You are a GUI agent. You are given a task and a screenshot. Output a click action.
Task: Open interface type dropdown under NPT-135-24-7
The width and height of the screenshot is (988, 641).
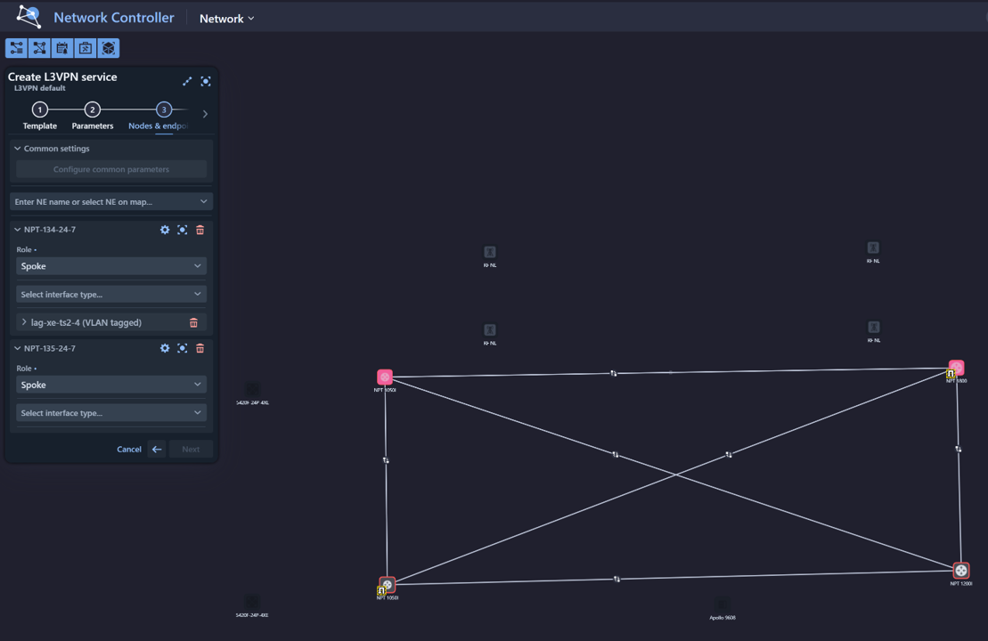[111, 413]
